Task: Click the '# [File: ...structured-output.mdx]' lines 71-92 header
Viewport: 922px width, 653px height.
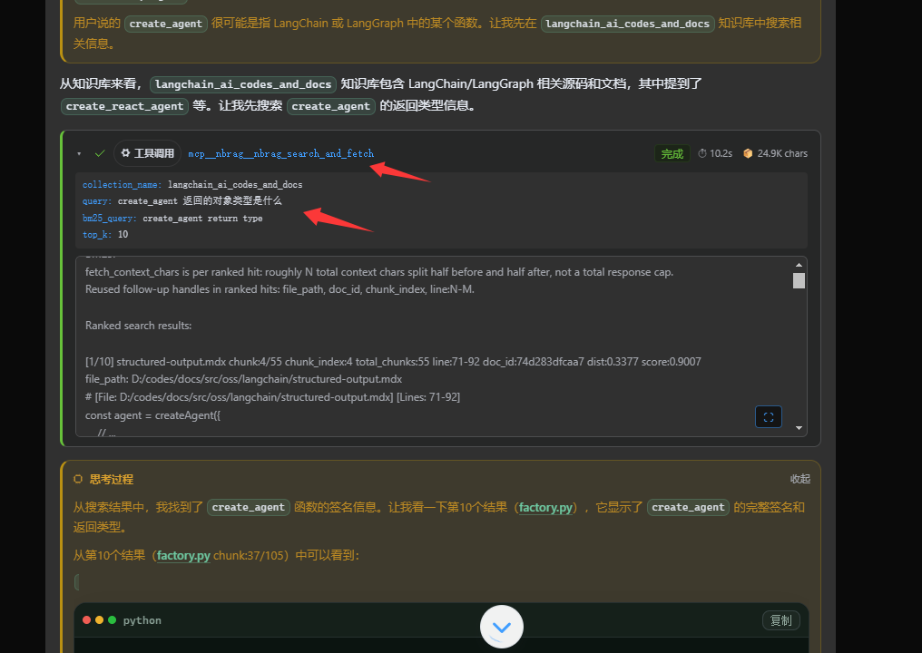Action: coord(273,397)
